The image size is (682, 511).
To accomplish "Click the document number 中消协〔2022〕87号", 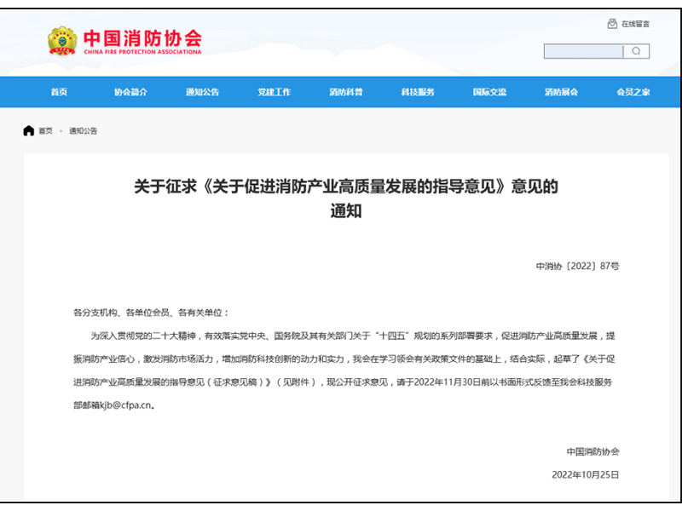I will 577,267.
